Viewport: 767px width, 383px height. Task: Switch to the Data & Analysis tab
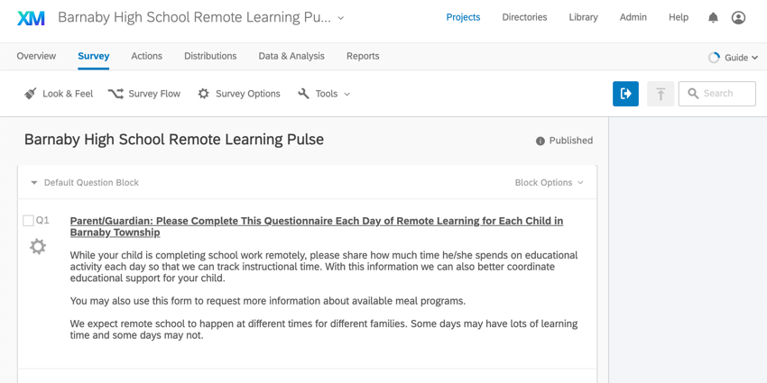[x=291, y=56]
